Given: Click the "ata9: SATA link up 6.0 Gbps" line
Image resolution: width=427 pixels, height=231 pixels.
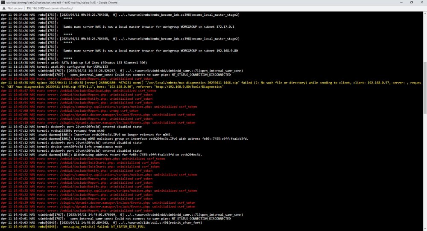Looking at the screenshot, I should (74, 63).
